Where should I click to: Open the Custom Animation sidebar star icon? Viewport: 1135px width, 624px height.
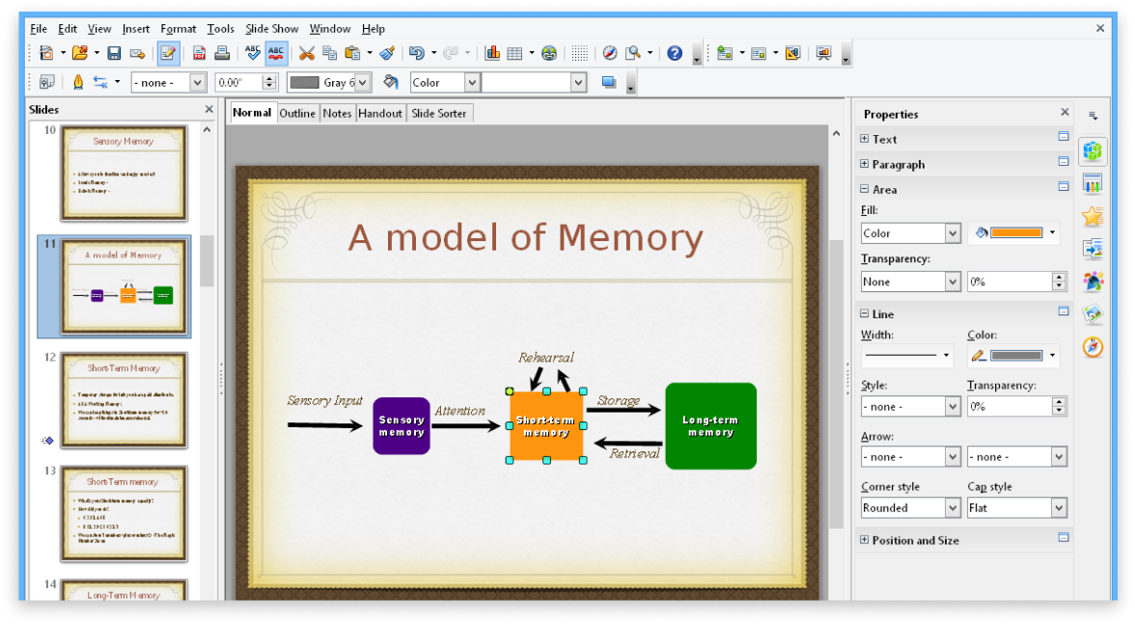(1093, 216)
